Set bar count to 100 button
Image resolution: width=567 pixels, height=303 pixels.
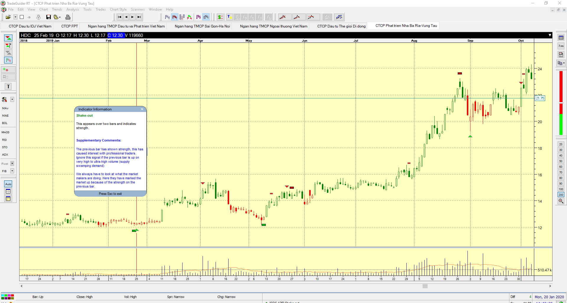click(x=561, y=189)
